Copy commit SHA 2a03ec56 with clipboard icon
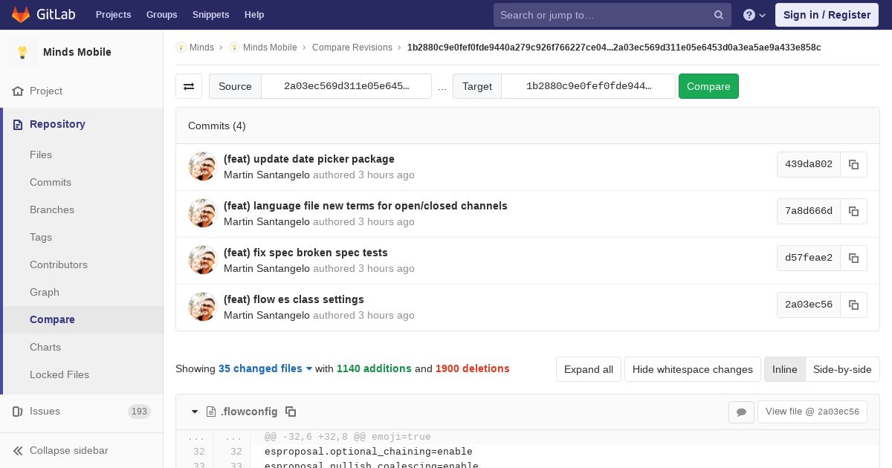Image resolution: width=892 pixels, height=468 pixels. coord(853,305)
